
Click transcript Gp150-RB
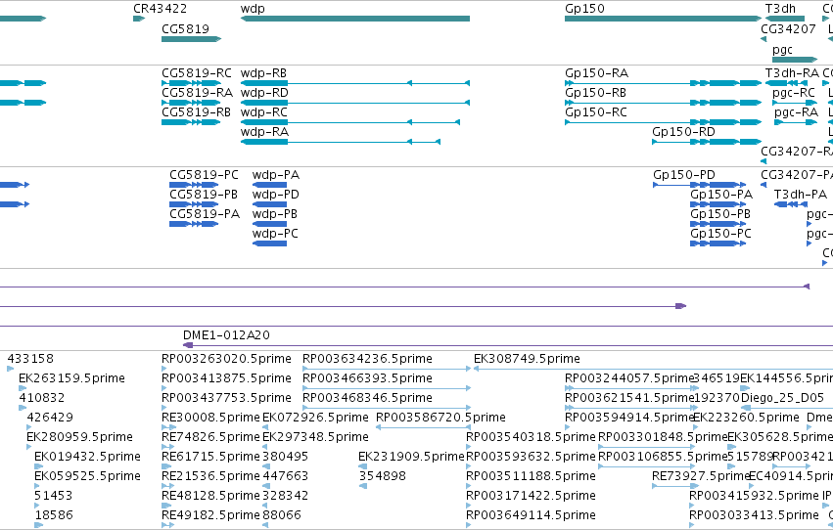click(x=663, y=103)
